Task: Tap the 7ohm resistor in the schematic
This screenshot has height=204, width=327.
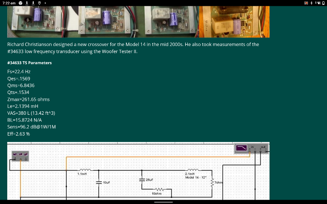Action: pyautogui.click(x=212, y=182)
